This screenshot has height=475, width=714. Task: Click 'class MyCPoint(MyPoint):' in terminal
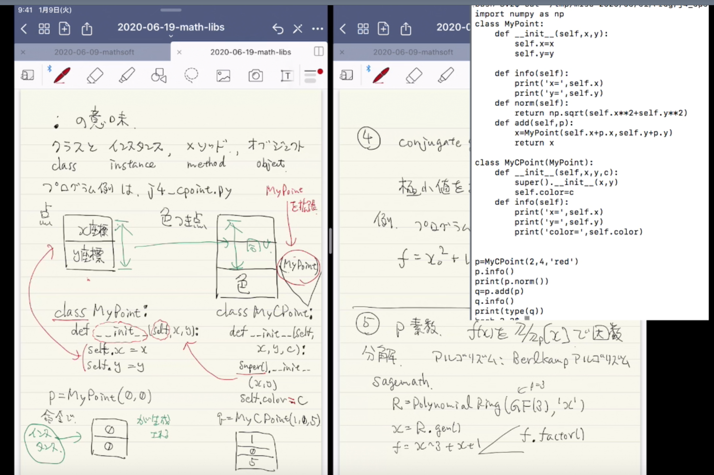pyautogui.click(x=534, y=163)
